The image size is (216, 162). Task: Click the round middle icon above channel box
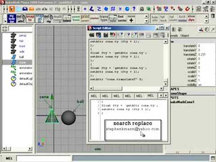click(207, 30)
